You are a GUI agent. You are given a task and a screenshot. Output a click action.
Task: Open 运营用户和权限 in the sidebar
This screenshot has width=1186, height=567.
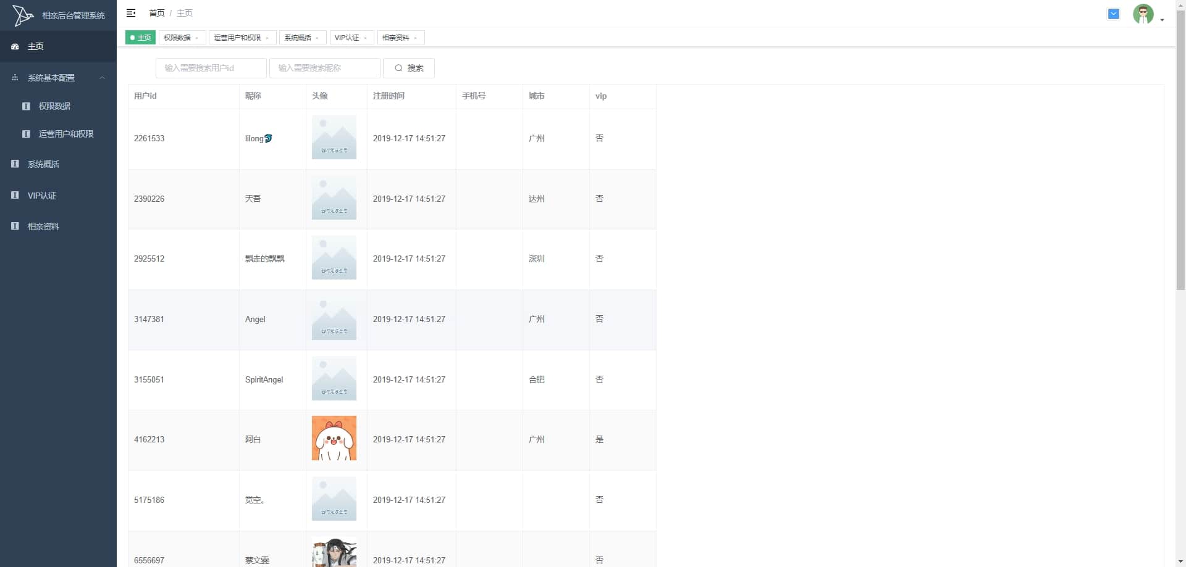coord(58,134)
